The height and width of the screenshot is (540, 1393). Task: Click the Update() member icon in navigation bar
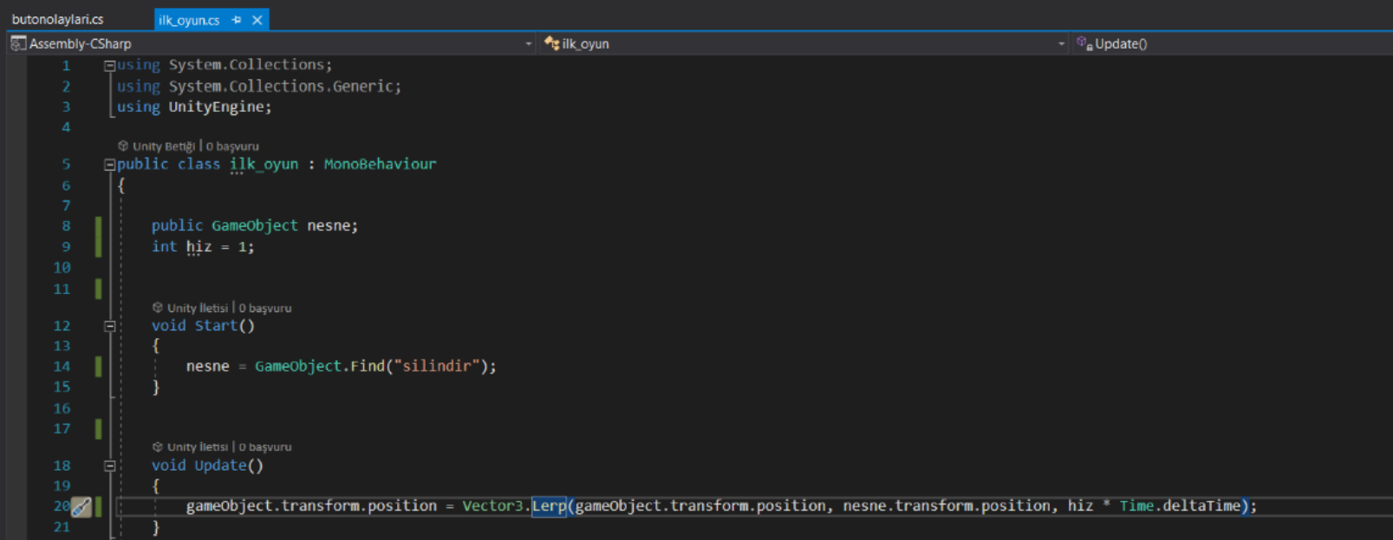pos(1084,43)
